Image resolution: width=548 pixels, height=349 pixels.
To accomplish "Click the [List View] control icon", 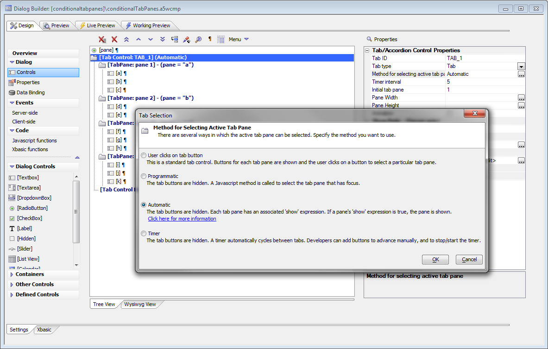I will (12, 259).
